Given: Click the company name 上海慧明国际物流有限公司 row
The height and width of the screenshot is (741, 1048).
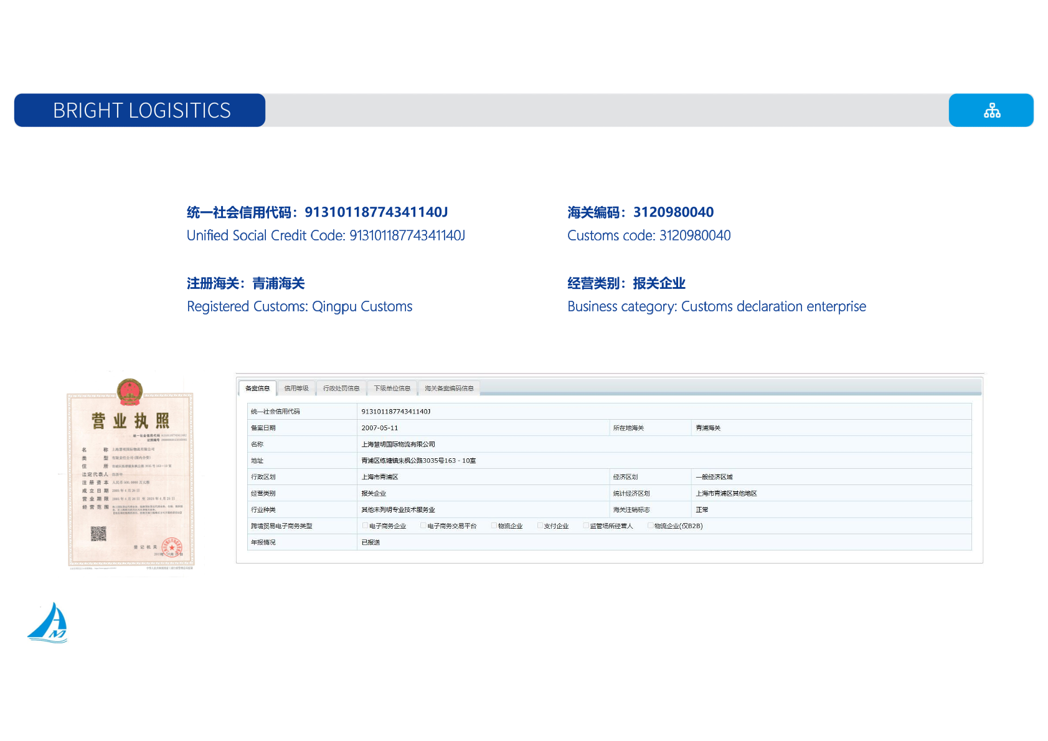Looking at the screenshot, I should (x=399, y=444).
